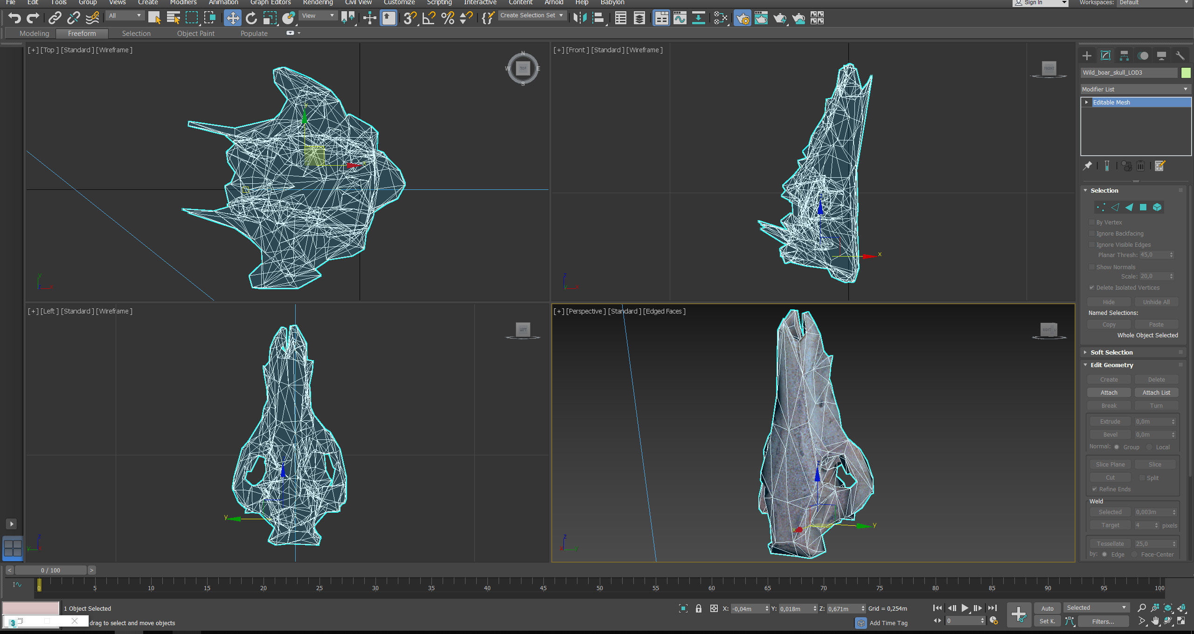Click the object color swatch

tap(1186, 73)
